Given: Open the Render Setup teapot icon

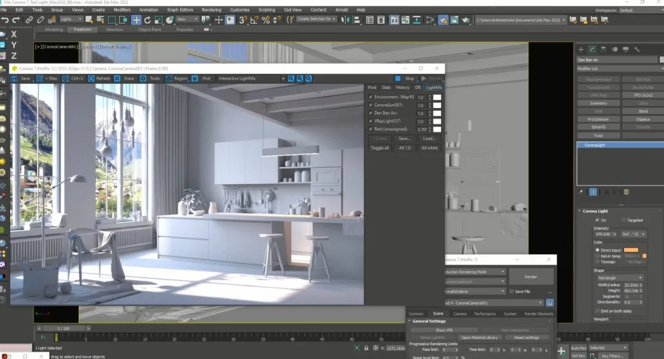Looking at the screenshot, I should coord(443,20).
